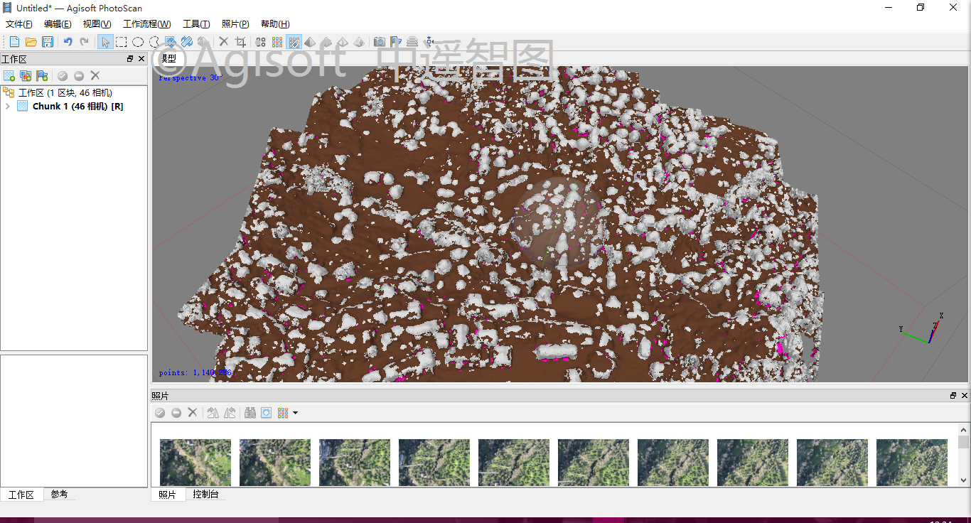Switch to the 参考 reference tab
The height and width of the screenshot is (523, 971).
coord(59,495)
